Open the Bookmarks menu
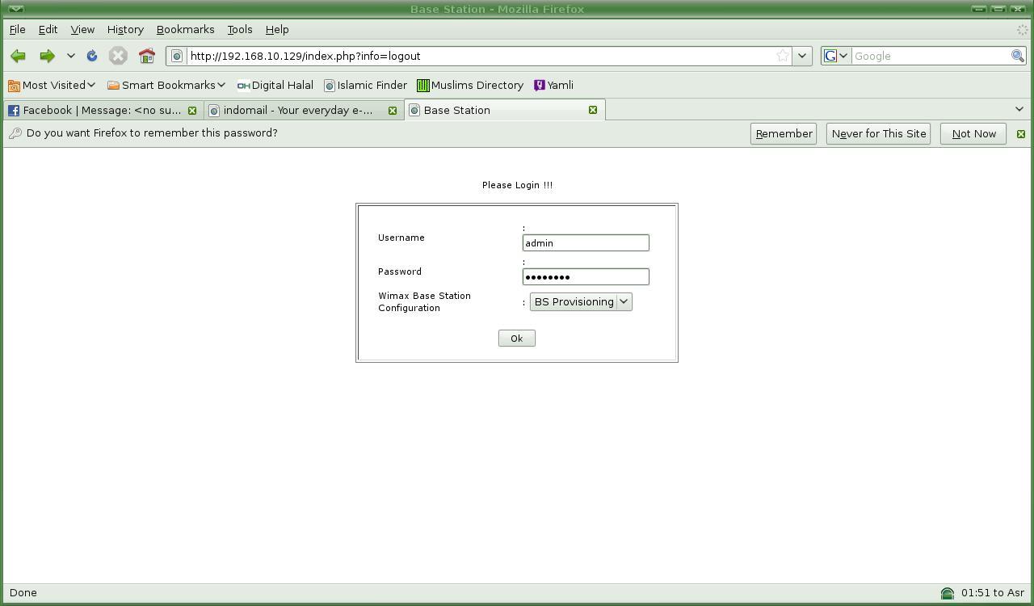This screenshot has width=1034, height=606. click(185, 29)
